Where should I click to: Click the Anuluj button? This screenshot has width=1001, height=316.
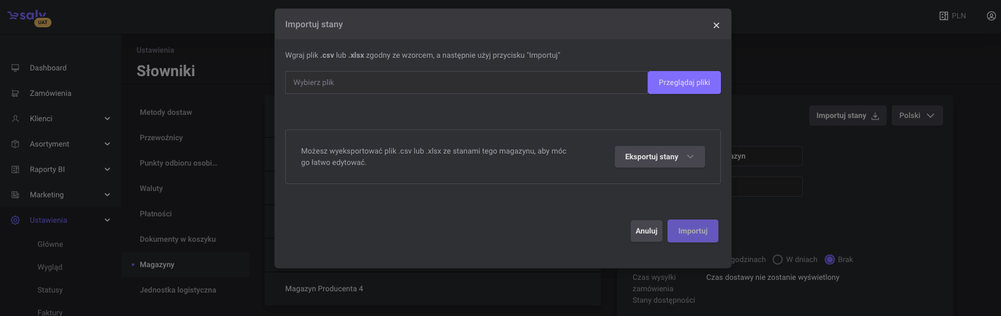click(x=646, y=231)
